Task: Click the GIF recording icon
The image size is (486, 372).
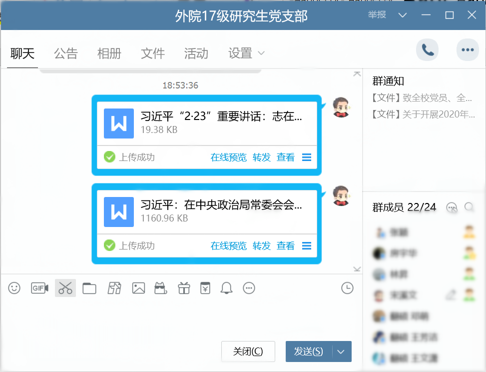Action: click(39, 288)
